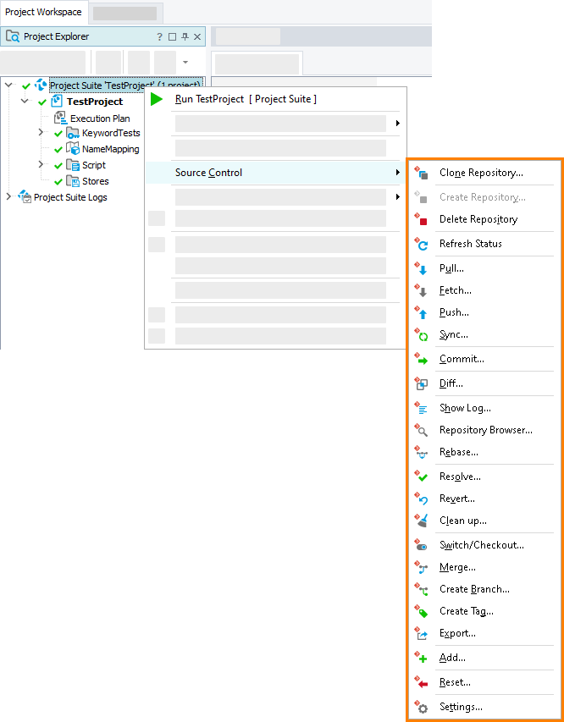Screen dimensions: 564x722
Task: Click the Export icon
Action: click(x=421, y=634)
